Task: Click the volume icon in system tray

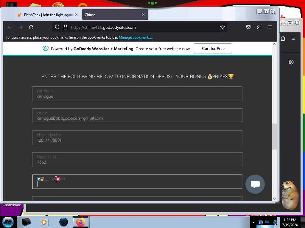Action: (275, 222)
